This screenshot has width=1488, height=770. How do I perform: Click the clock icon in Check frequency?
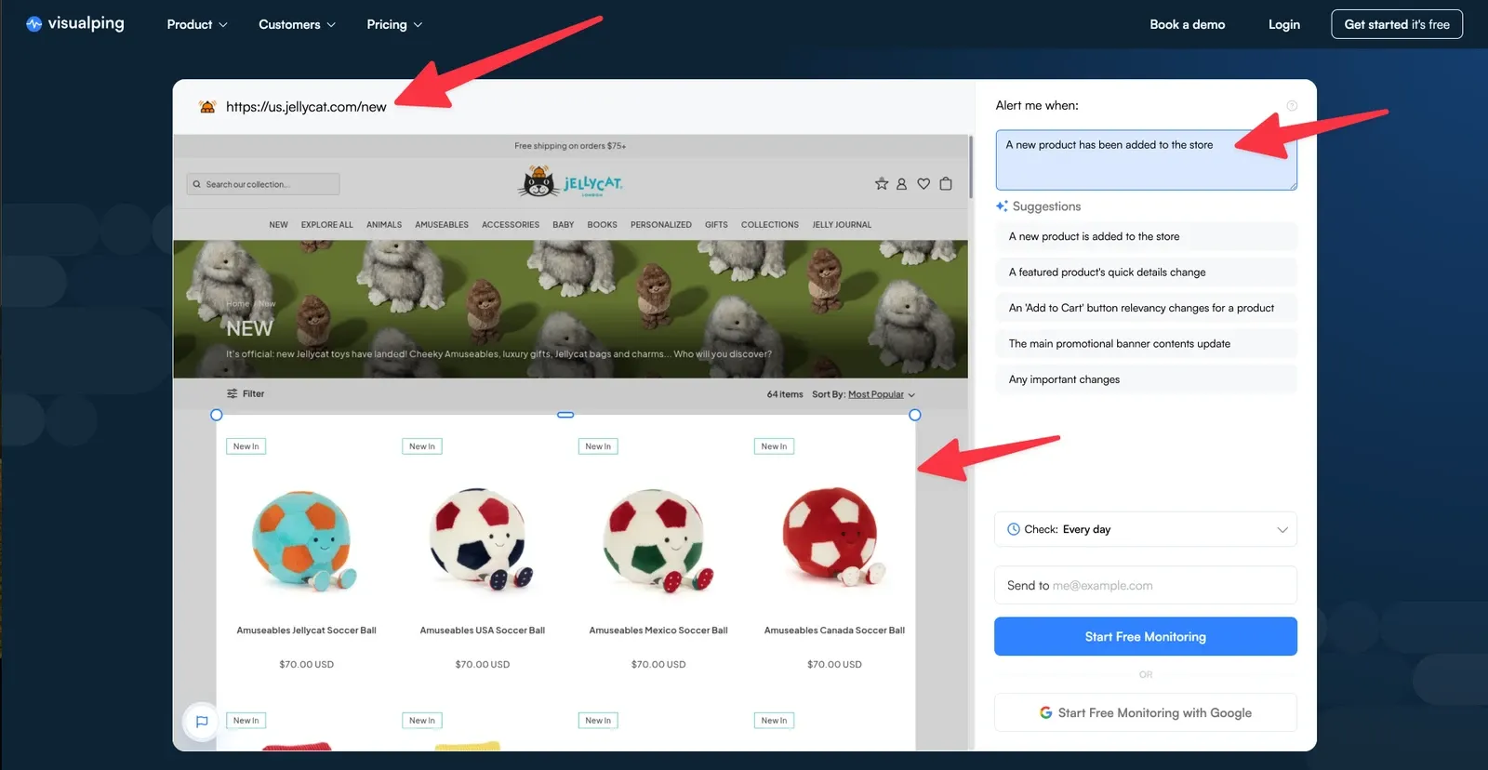1014,529
